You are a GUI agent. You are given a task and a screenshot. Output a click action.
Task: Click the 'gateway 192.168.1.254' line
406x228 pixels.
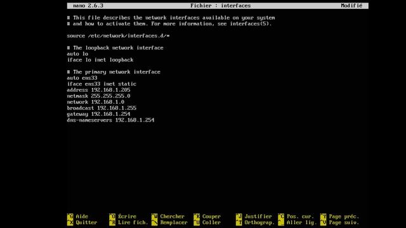point(98,114)
